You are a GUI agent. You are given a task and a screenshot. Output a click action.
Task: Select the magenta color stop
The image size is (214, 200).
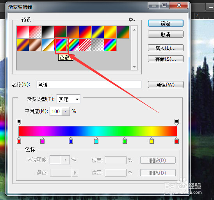pos(43,141)
